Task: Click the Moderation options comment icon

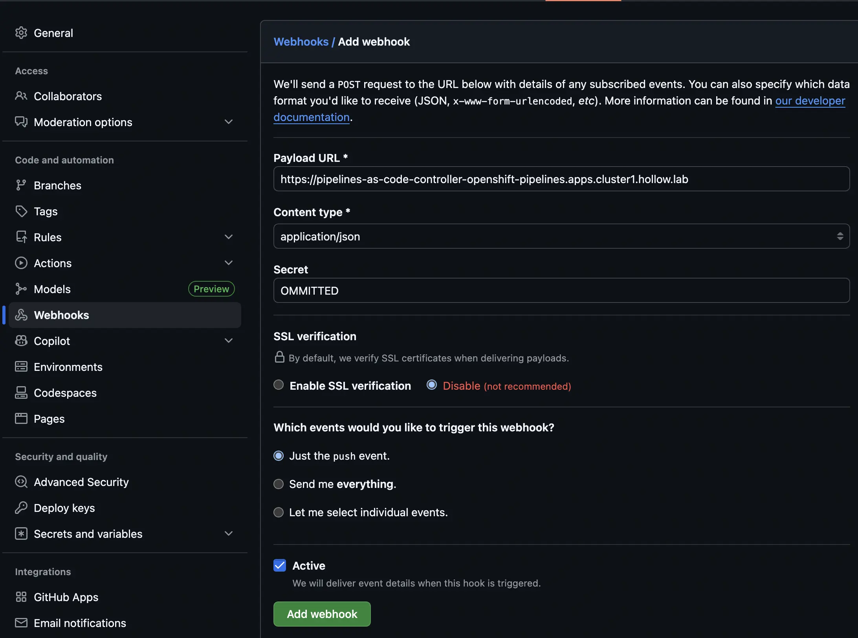Action: coord(21,122)
